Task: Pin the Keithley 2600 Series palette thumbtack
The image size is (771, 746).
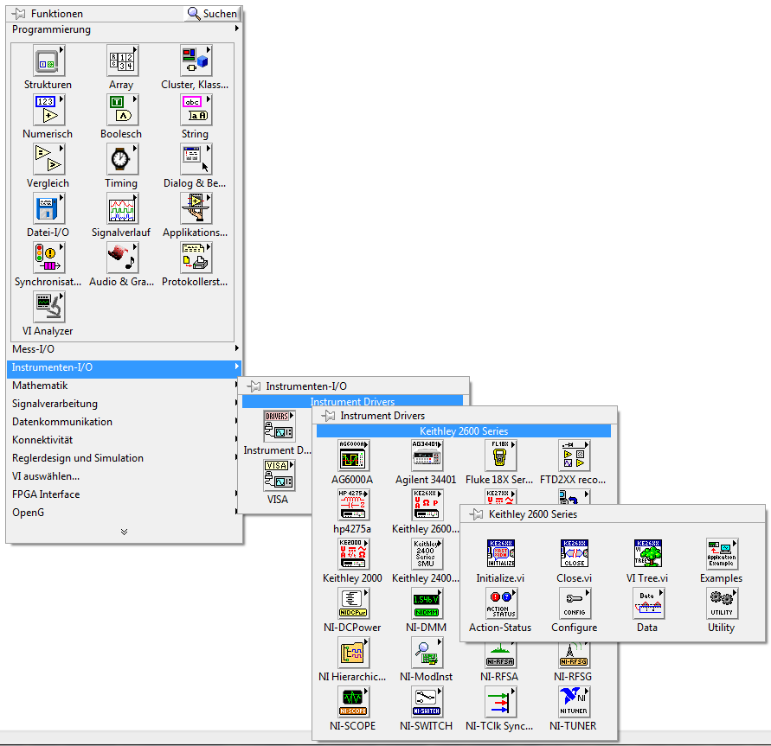Action: tap(476, 514)
